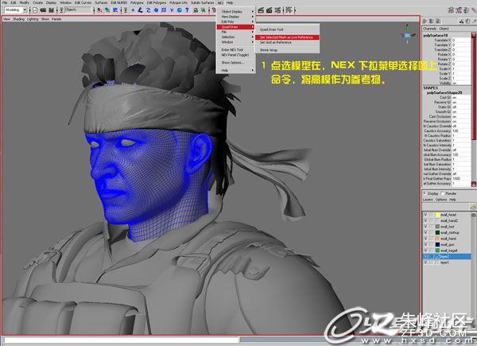
Task: Choose Set Selected Mesh as Live Reference
Action: point(287,37)
